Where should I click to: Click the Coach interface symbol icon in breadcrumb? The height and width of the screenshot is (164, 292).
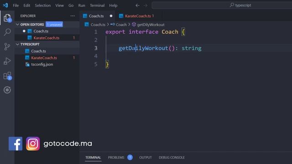pyautogui.click(x=113, y=24)
